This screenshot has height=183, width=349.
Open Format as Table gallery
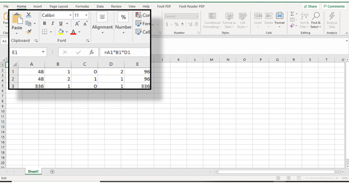point(229,21)
